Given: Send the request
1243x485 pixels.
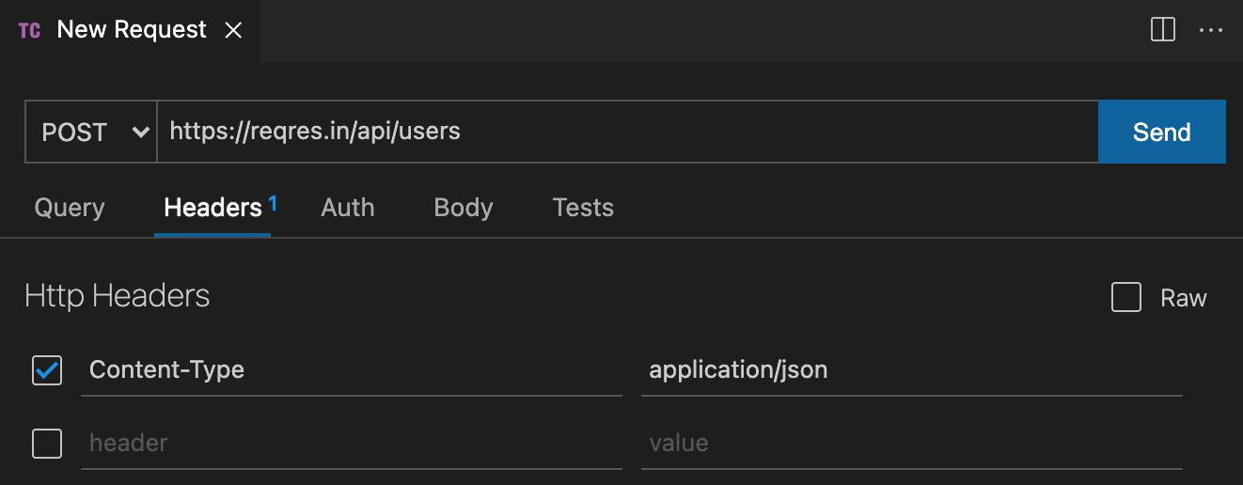Looking at the screenshot, I should [1161, 132].
